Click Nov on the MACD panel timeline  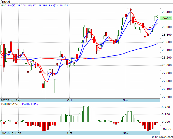pos(126,133)
